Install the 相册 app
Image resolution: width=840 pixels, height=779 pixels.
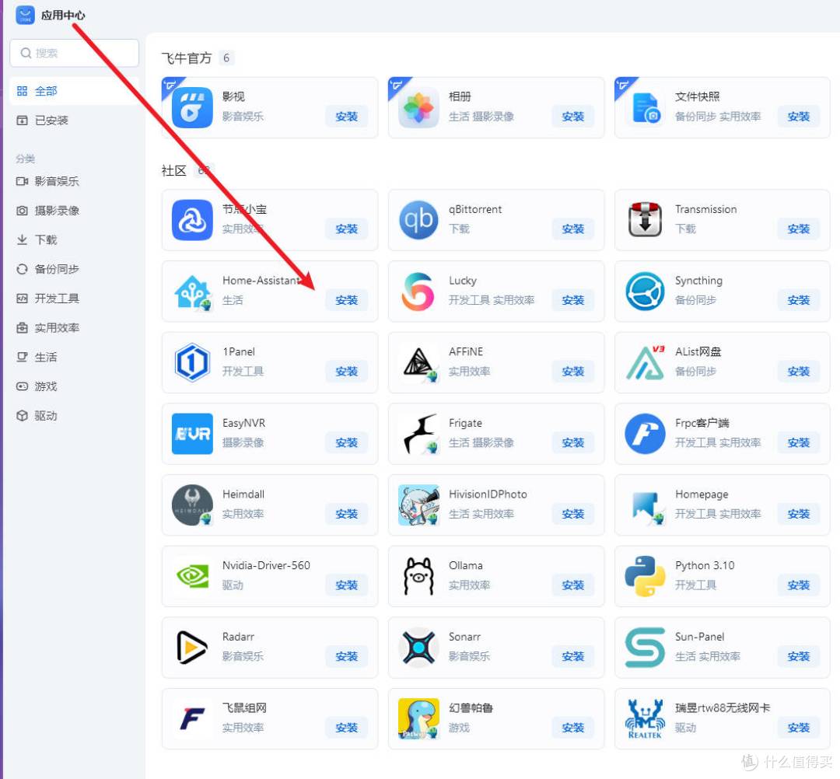click(572, 117)
